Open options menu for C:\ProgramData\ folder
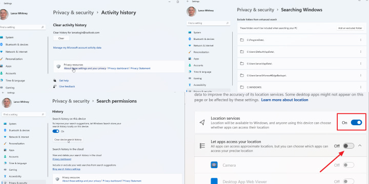This screenshot has height=184, width=369. [360, 40]
